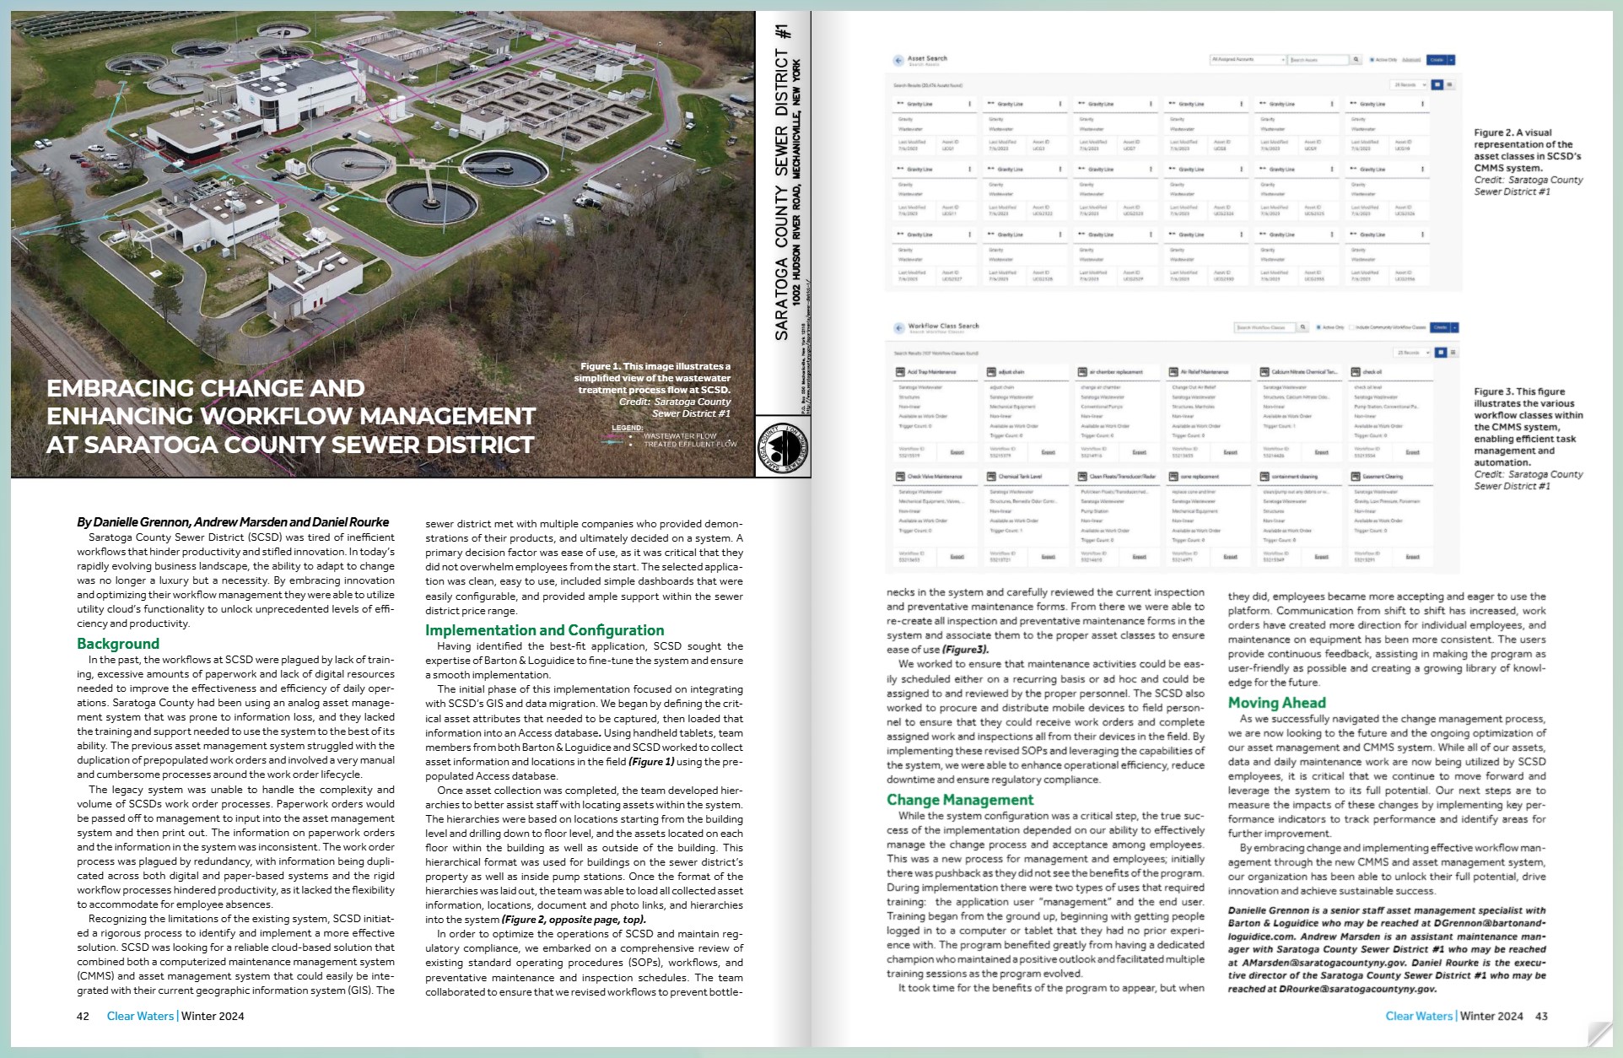This screenshot has height=1058, width=1623.
Task: Click Export on the Acid Trap Maintenance card
Action: point(957,452)
